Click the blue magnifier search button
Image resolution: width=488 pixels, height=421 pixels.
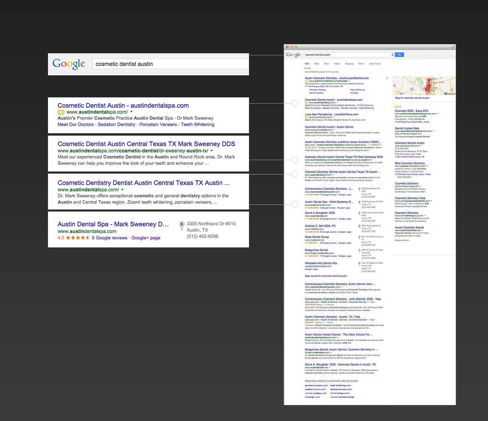coord(399,55)
